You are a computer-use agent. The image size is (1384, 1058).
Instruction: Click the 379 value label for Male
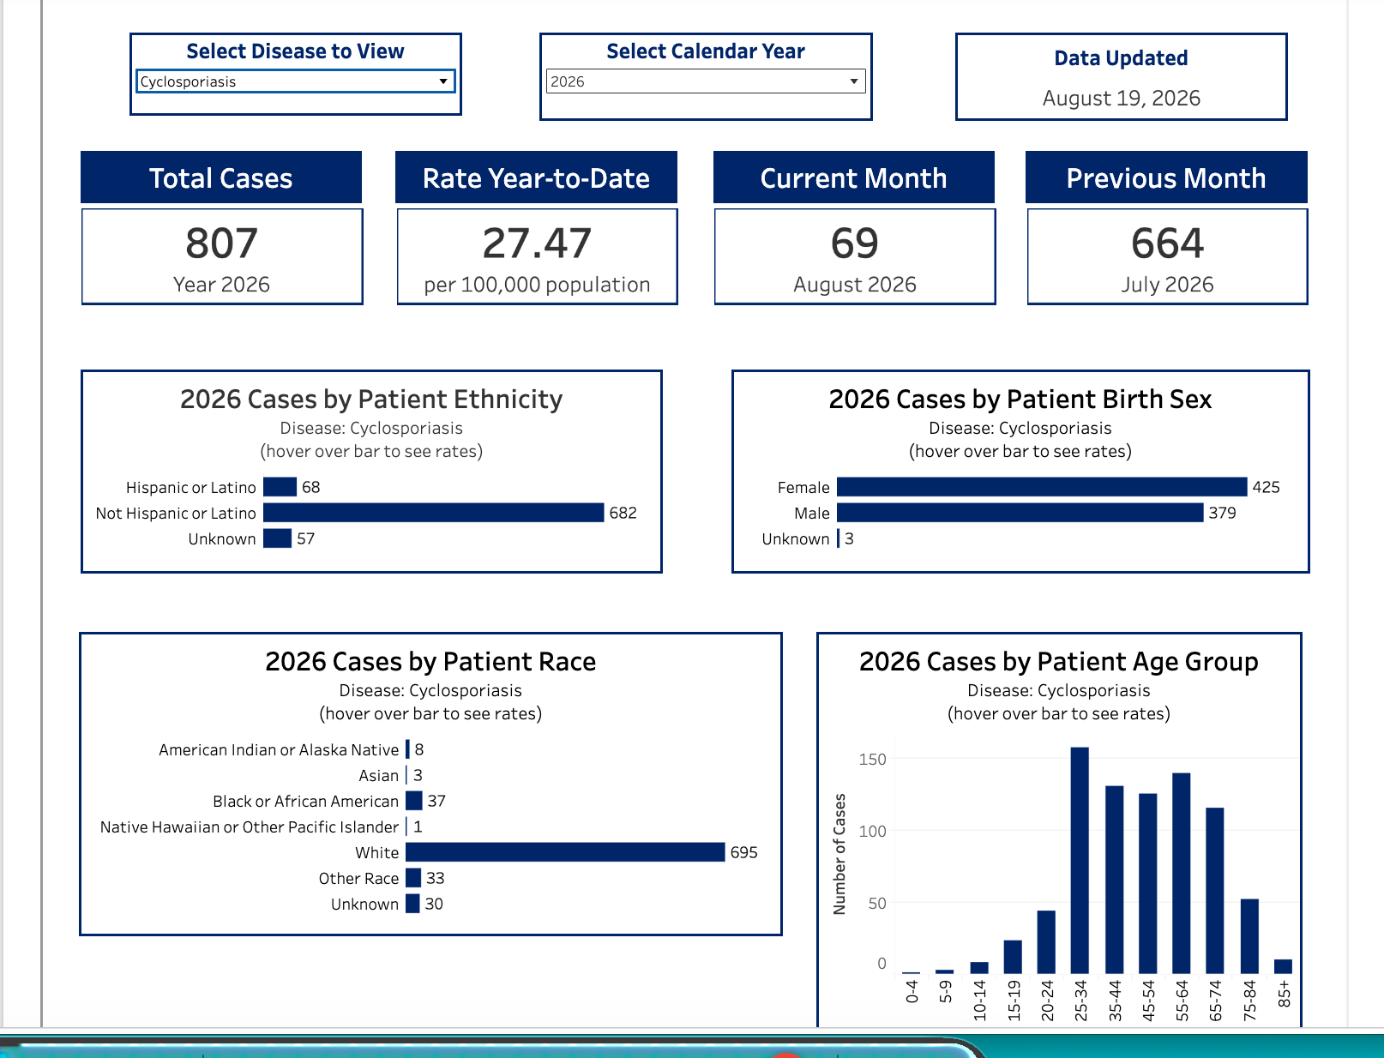(x=1223, y=513)
